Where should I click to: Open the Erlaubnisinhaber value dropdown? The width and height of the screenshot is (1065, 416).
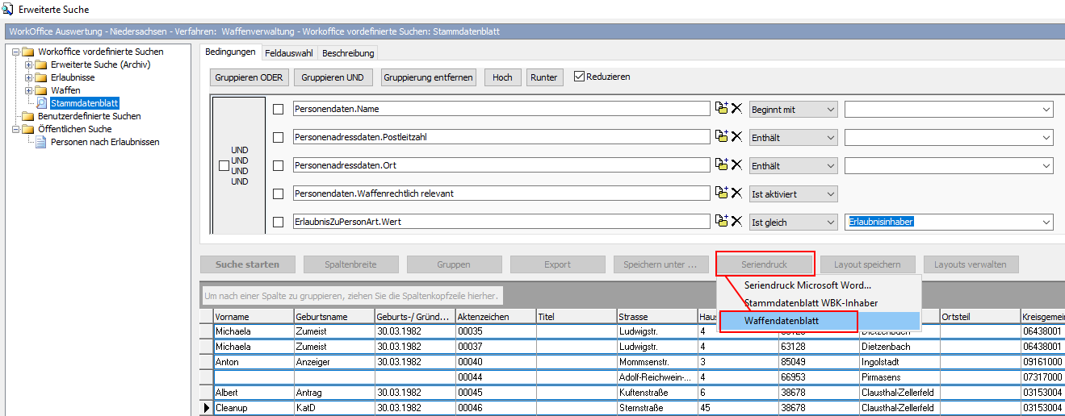(1046, 222)
